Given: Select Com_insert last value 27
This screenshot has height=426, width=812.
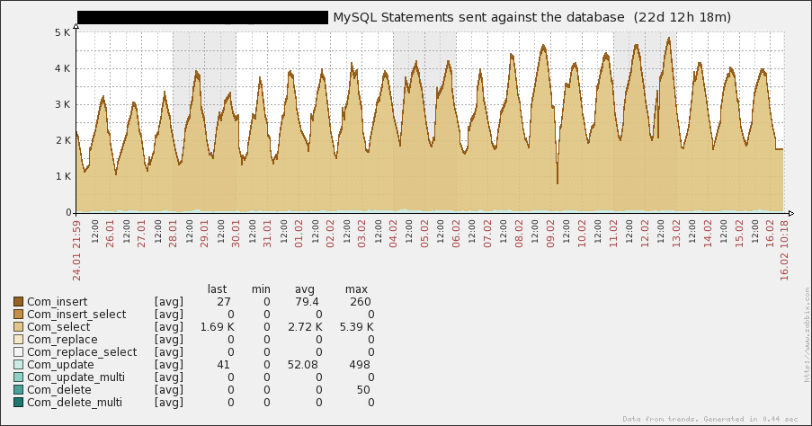Looking at the screenshot, I should click(x=224, y=302).
